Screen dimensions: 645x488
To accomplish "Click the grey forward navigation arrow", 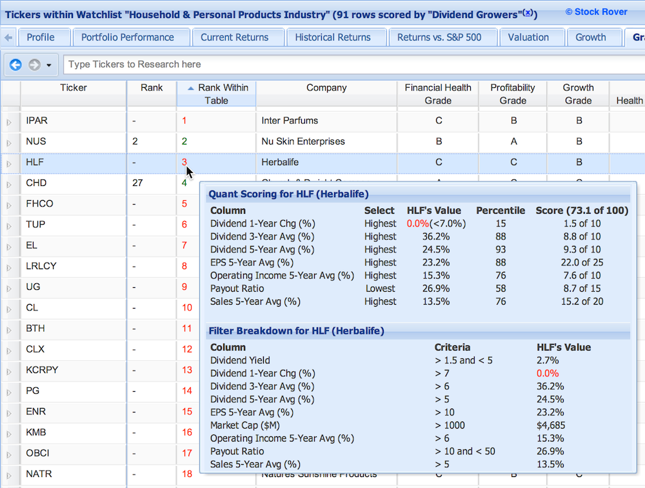I will 35,65.
